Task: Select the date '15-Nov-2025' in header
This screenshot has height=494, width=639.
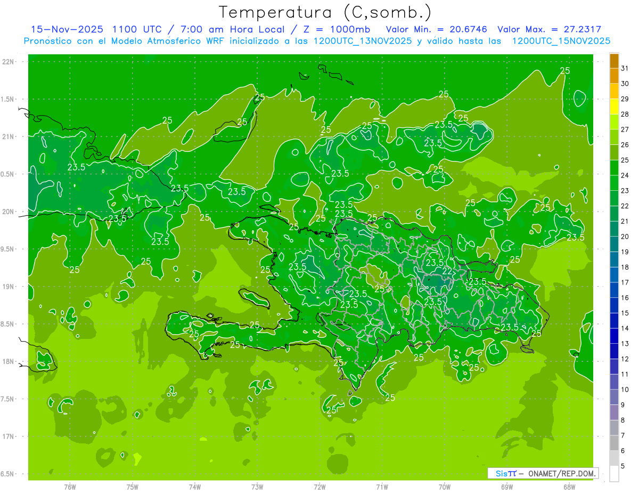Action: coord(66,29)
